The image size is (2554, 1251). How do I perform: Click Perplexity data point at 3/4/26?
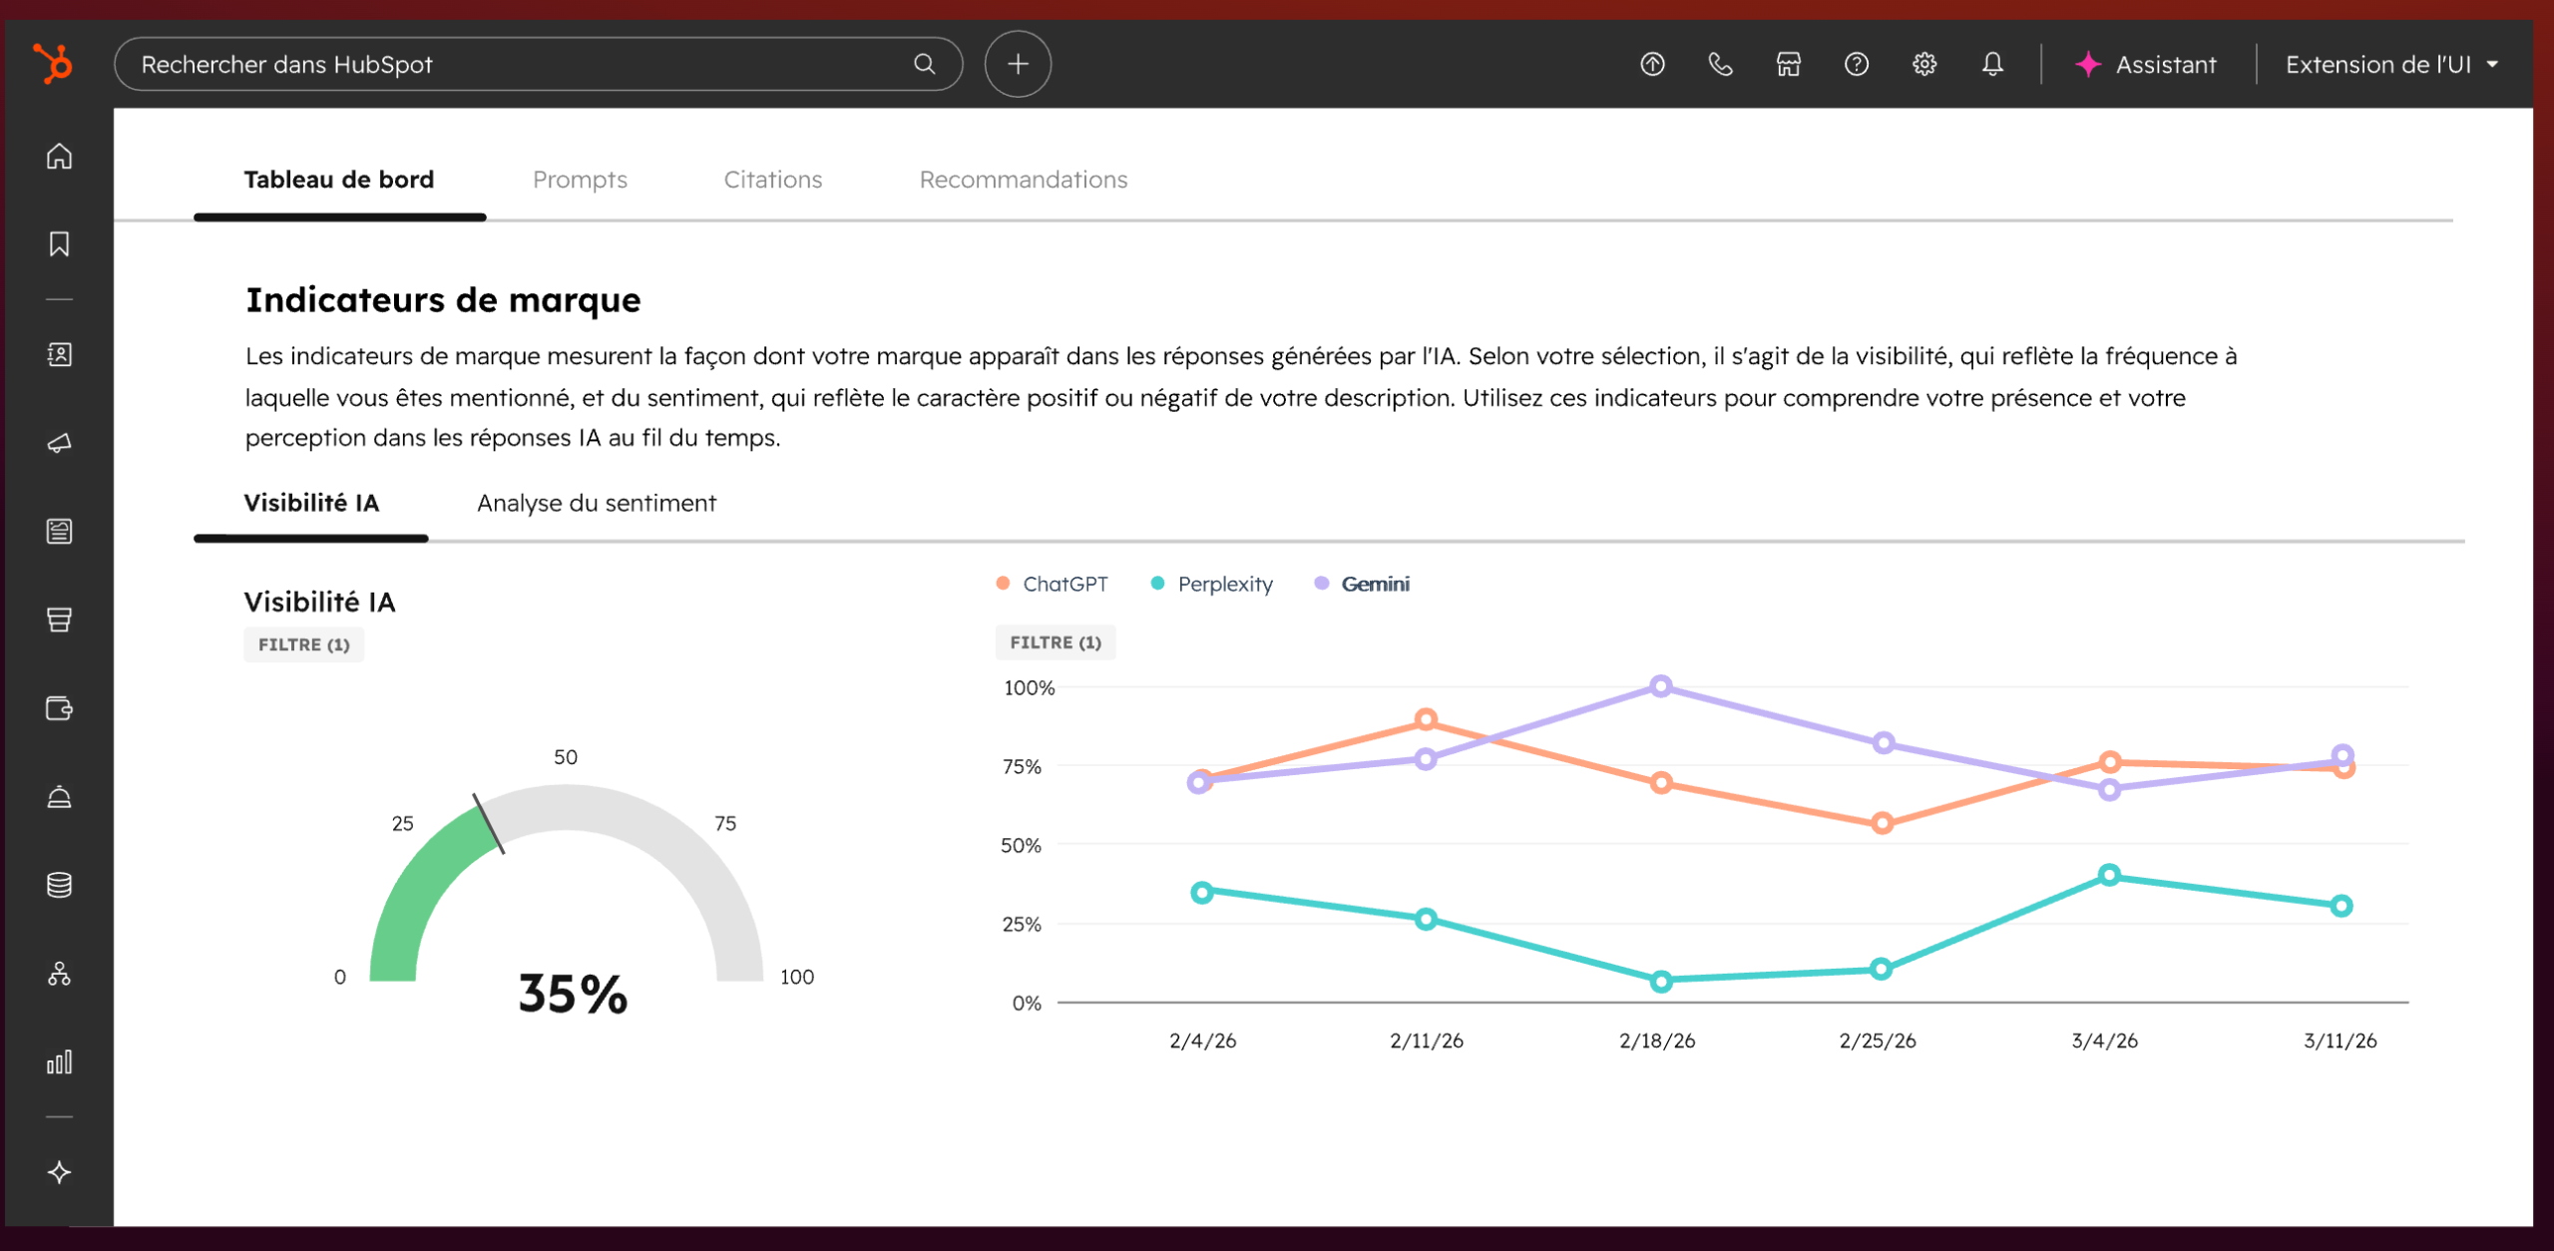[2109, 875]
